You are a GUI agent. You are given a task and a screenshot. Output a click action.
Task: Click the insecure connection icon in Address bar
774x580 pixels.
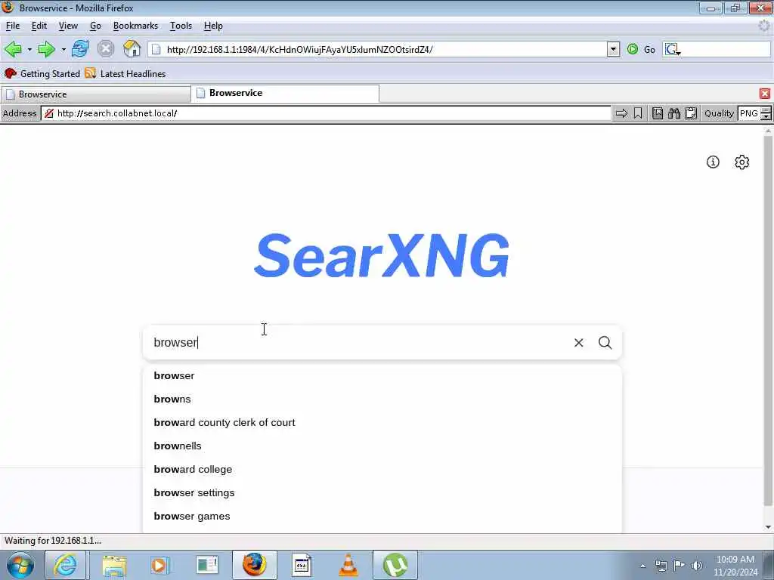[x=49, y=113]
